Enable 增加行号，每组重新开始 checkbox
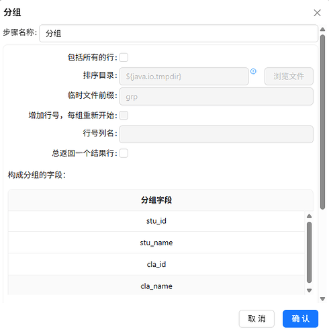 pos(124,116)
